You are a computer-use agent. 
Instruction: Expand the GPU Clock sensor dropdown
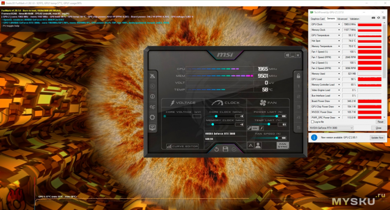coord(339,24)
